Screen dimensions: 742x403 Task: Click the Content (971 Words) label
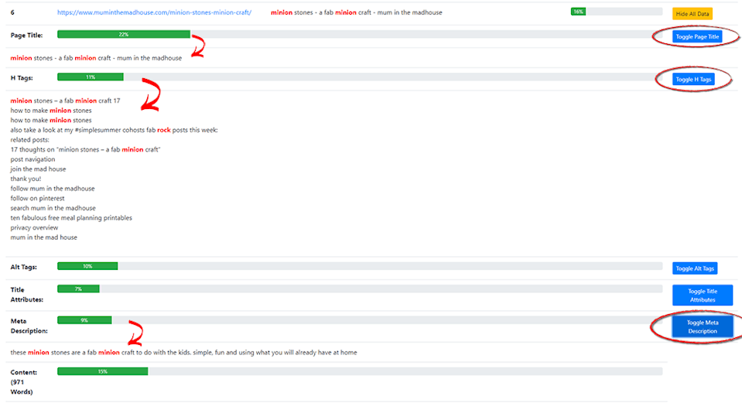coord(22,382)
